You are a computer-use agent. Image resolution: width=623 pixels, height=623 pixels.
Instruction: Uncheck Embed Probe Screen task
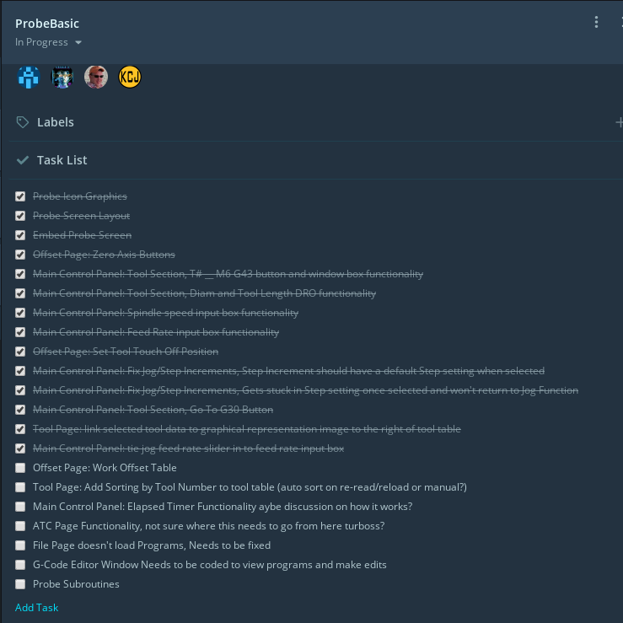20,235
